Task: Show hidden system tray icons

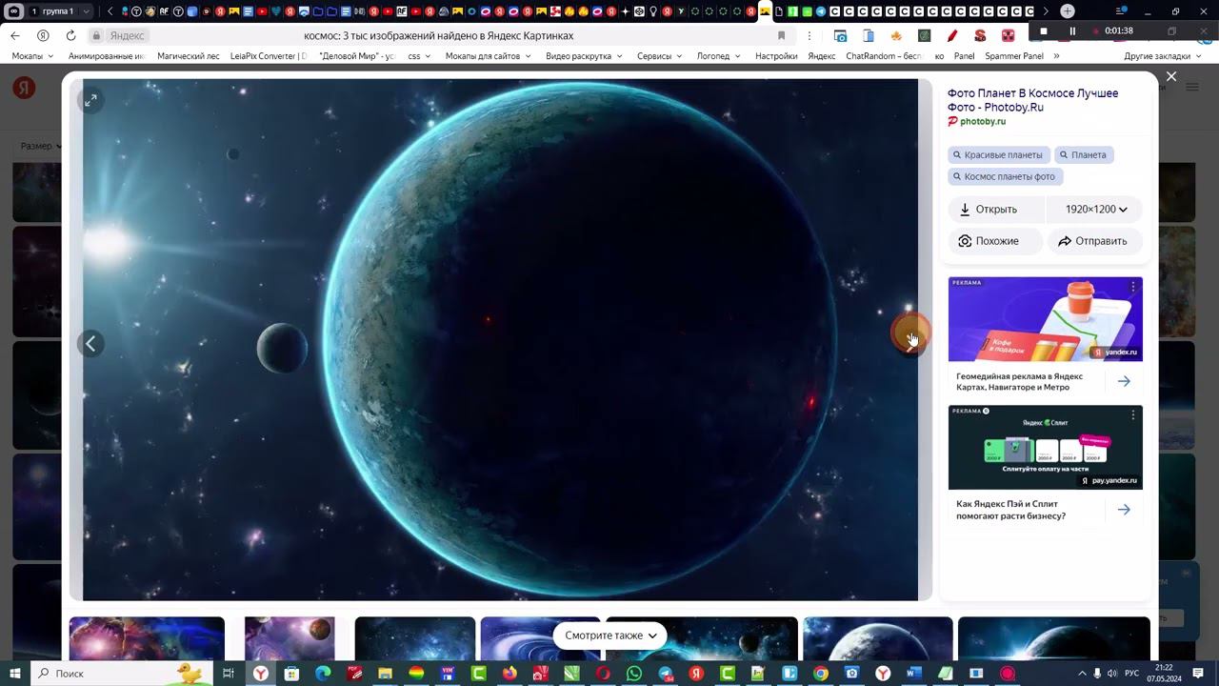Action: [1082, 674]
